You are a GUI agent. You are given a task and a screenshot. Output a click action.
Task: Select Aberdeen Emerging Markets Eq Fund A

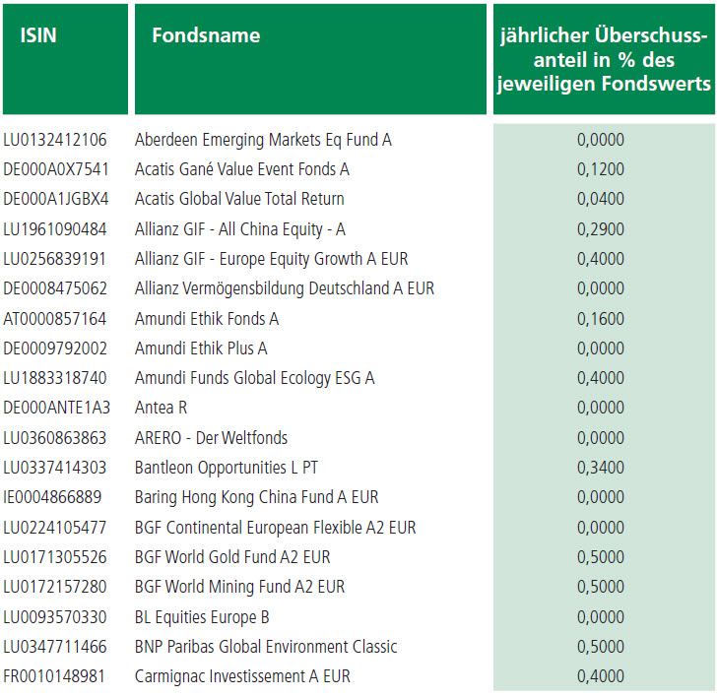pos(263,140)
